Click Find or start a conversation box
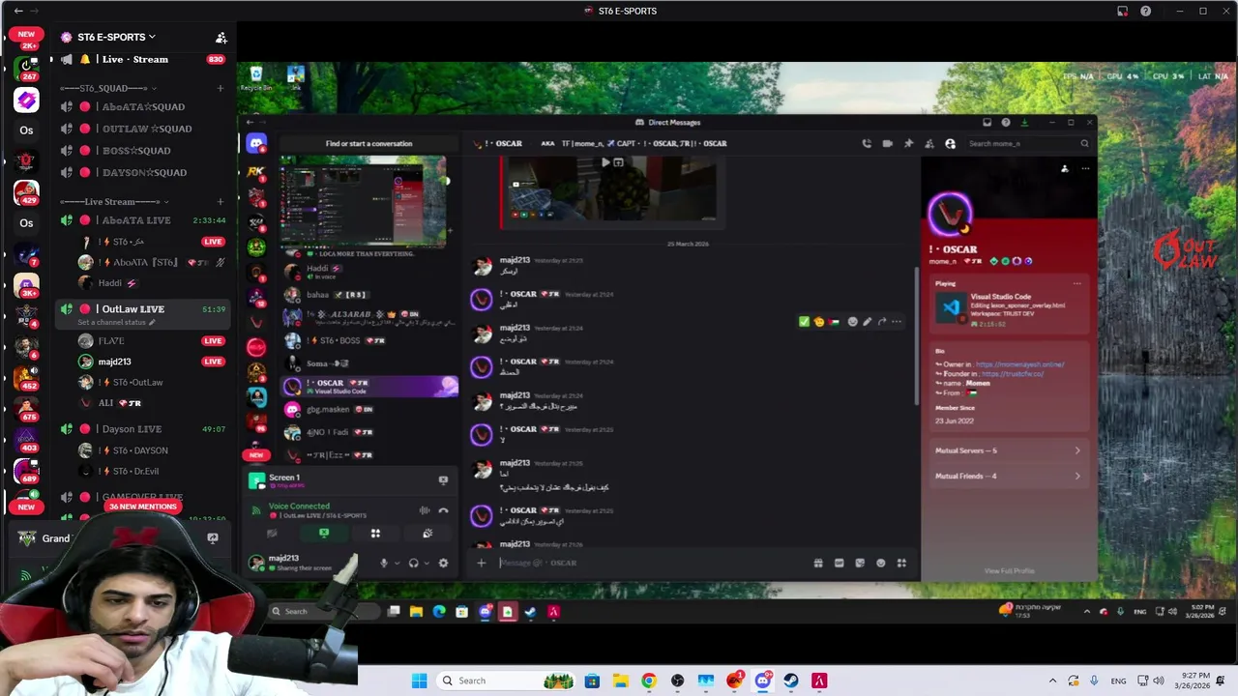Viewport: 1238px width, 696px height. pyautogui.click(x=368, y=143)
